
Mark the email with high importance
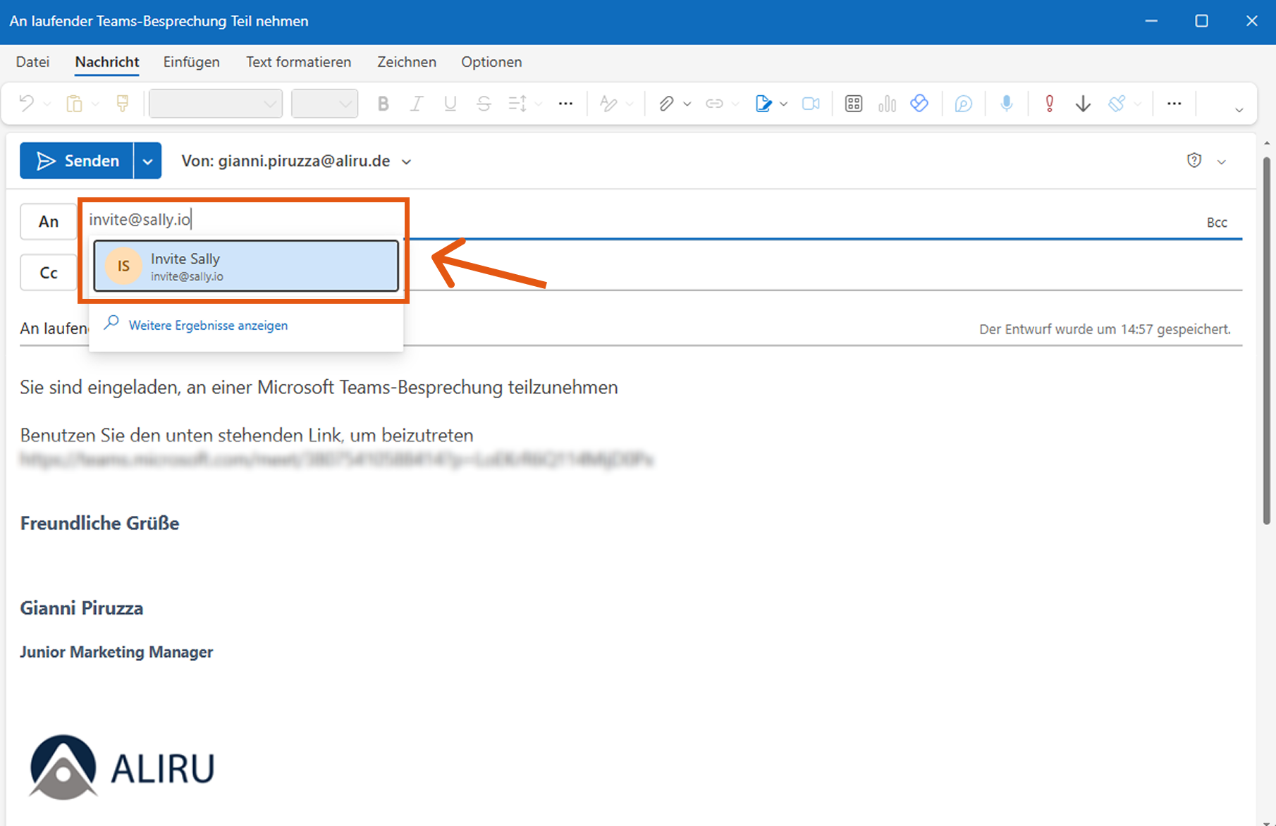pyautogui.click(x=1048, y=103)
